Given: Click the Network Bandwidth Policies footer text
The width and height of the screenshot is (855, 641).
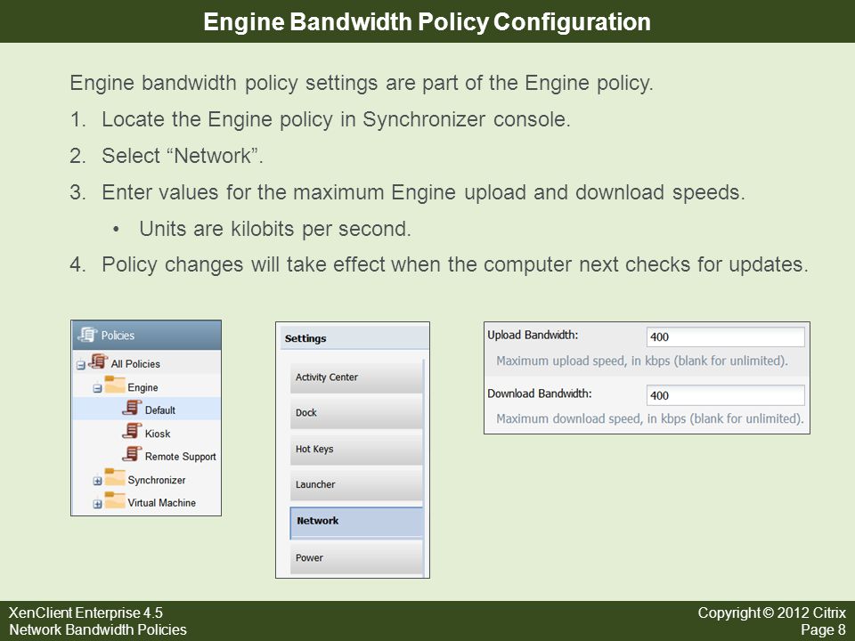Looking at the screenshot, I should (98, 629).
